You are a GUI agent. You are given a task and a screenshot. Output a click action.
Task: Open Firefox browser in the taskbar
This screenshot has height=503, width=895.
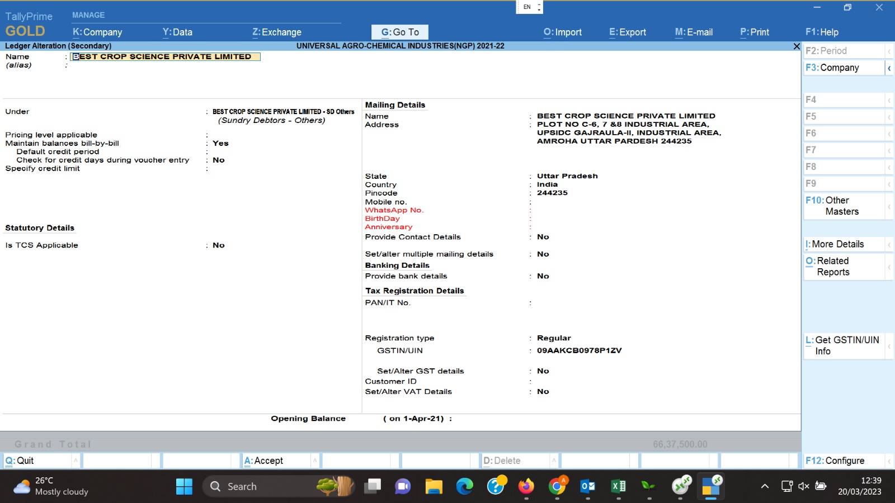point(526,486)
